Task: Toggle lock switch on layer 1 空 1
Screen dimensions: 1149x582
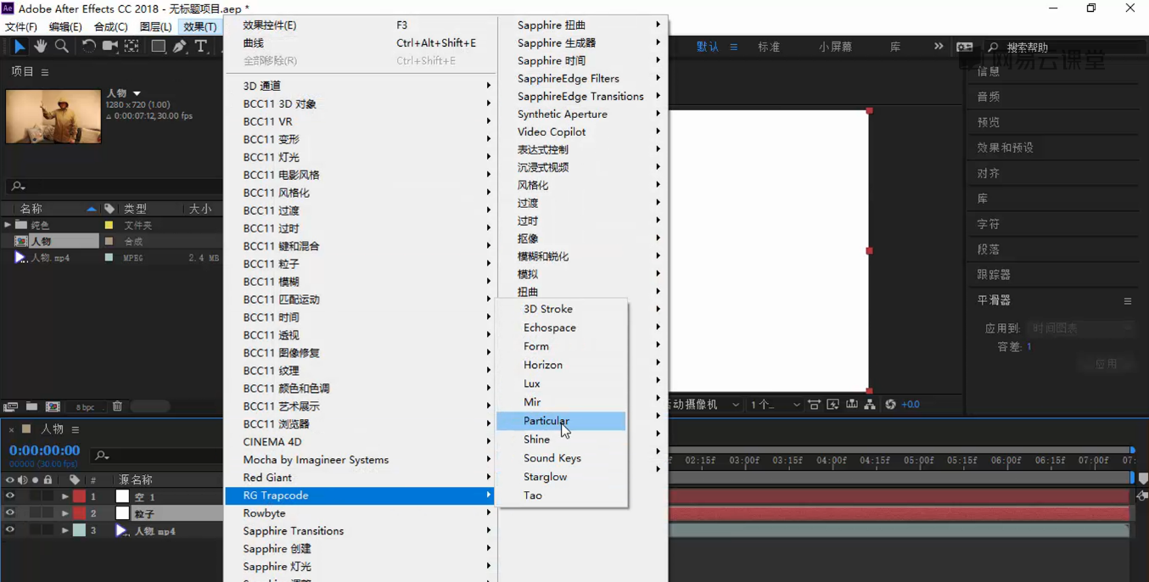Action: click(x=48, y=496)
